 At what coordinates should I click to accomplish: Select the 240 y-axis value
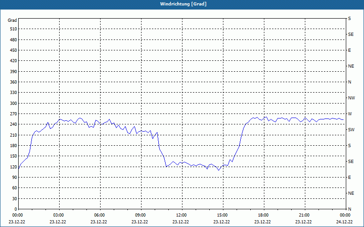coord(14,124)
